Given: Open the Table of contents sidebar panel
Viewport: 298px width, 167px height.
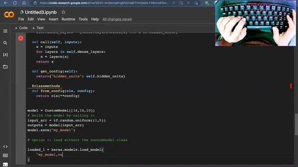Looking at the screenshot, I should [5, 31].
